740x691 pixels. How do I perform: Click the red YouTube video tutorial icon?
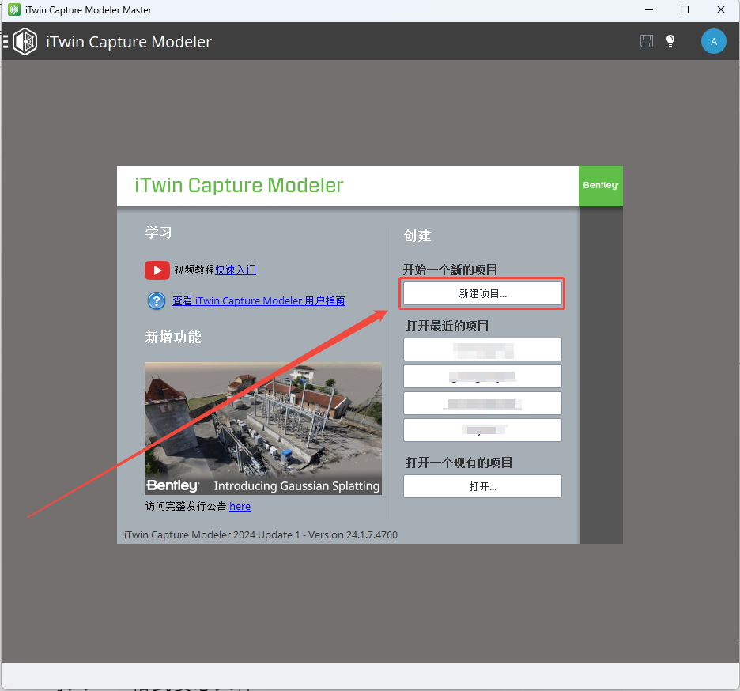[157, 270]
